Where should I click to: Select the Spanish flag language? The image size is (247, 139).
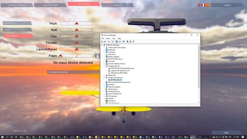[x=208, y=5]
